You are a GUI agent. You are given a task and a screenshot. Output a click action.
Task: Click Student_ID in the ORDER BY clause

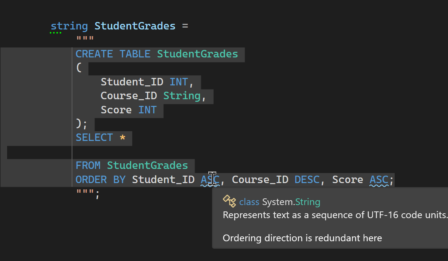(x=163, y=180)
